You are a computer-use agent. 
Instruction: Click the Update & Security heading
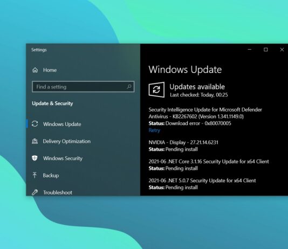(x=52, y=103)
